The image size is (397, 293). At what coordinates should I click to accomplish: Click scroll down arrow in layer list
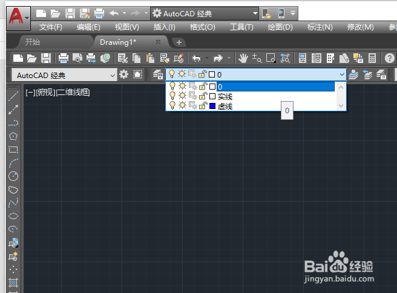pyautogui.click(x=341, y=105)
